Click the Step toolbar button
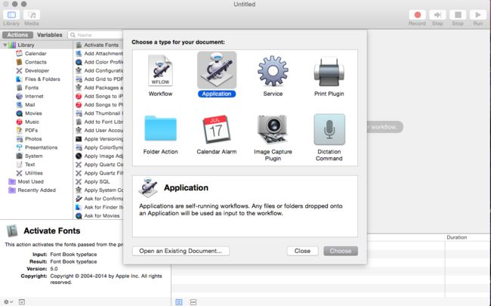This screenshot has width=491, height=306. pos(437,14)
